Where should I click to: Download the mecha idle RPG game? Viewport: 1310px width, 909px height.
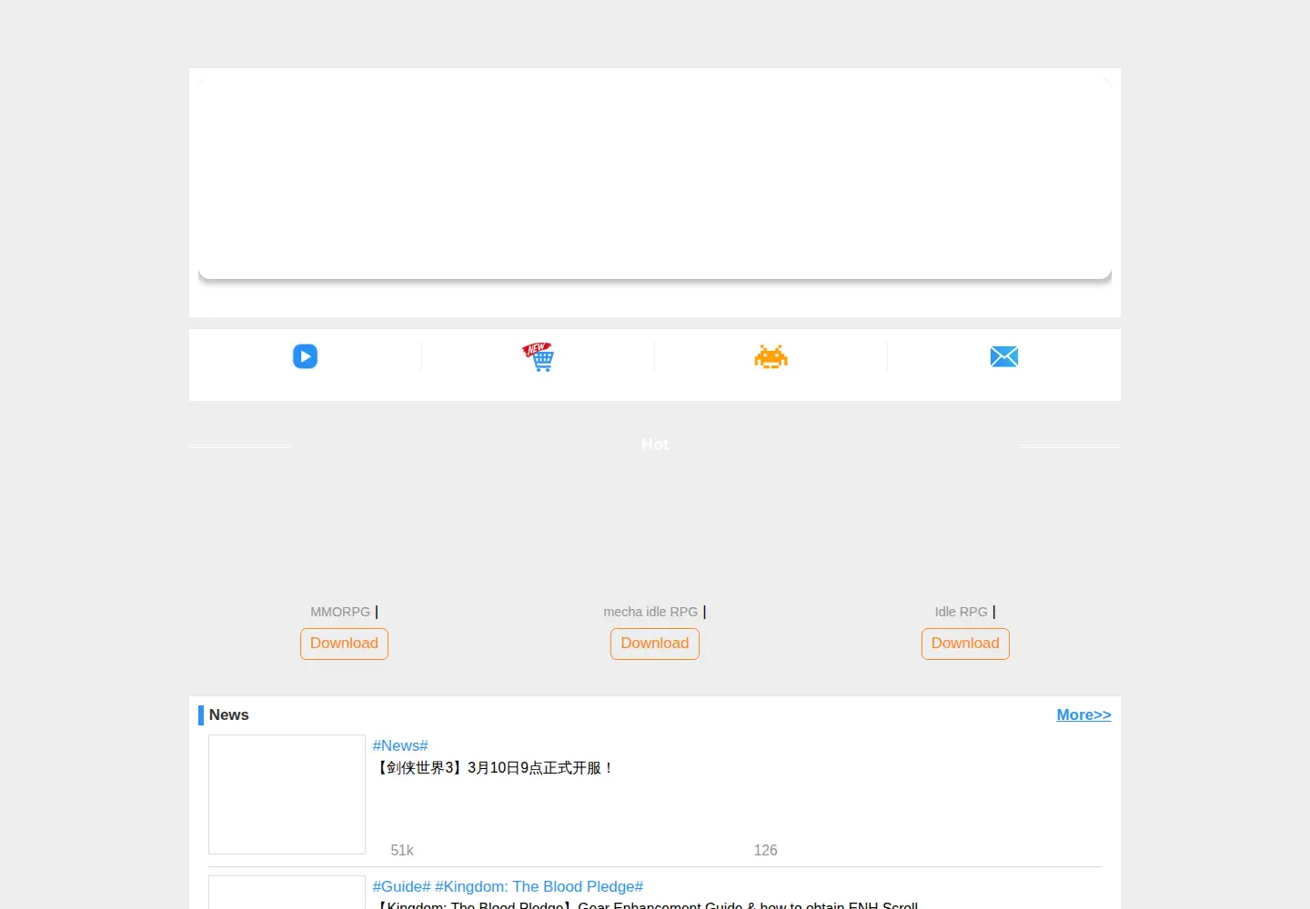655,644
